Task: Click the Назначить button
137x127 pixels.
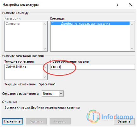Action: pos(12,121)
